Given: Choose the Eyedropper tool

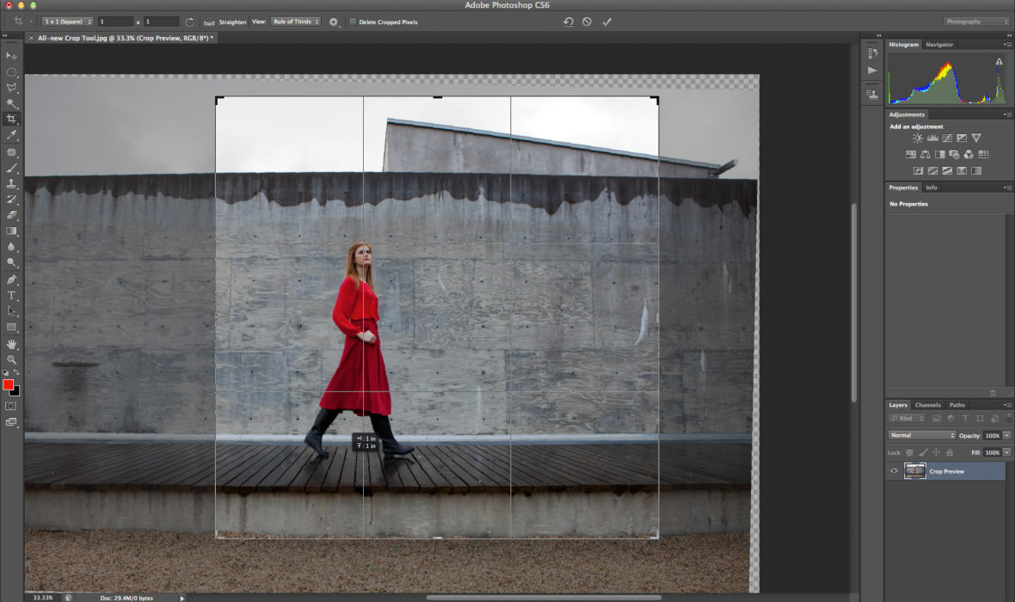Looking at the screenshot, I should (11, 135).
